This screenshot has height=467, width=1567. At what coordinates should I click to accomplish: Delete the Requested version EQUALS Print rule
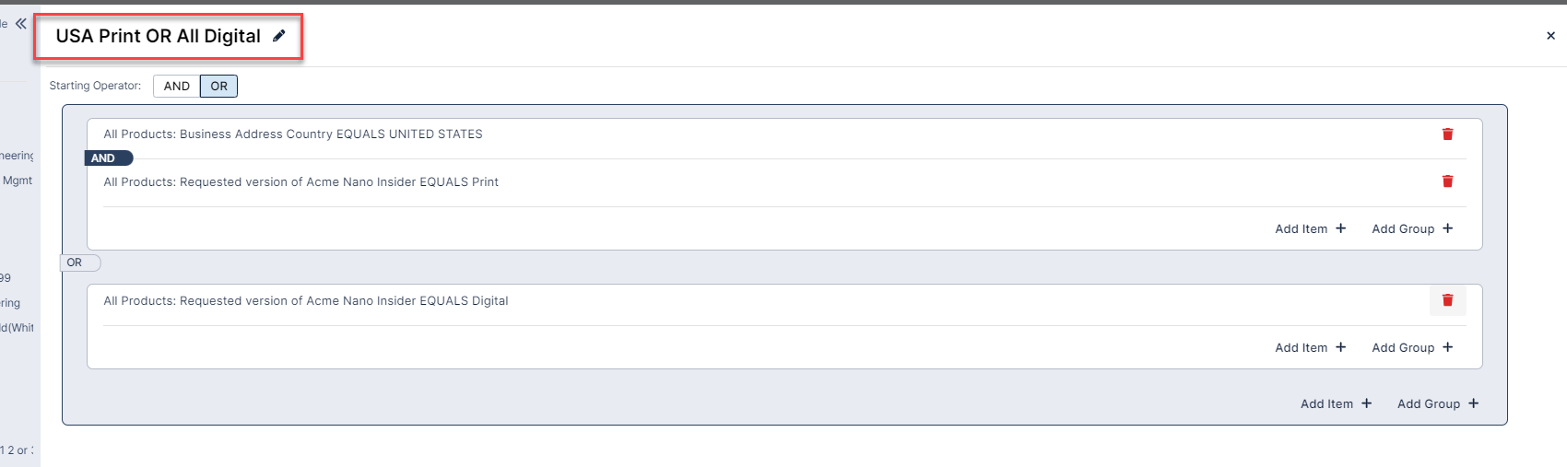1447,181
